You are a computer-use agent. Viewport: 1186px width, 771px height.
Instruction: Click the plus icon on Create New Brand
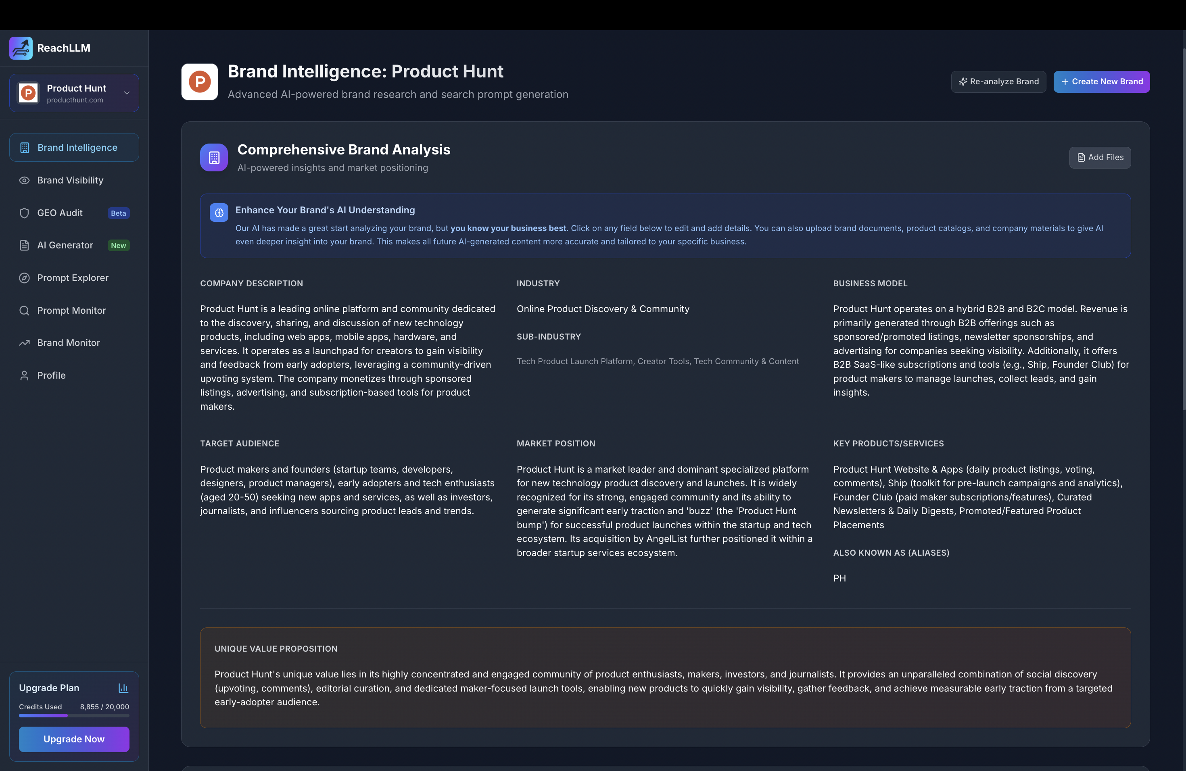click(x=1065, y=82)
